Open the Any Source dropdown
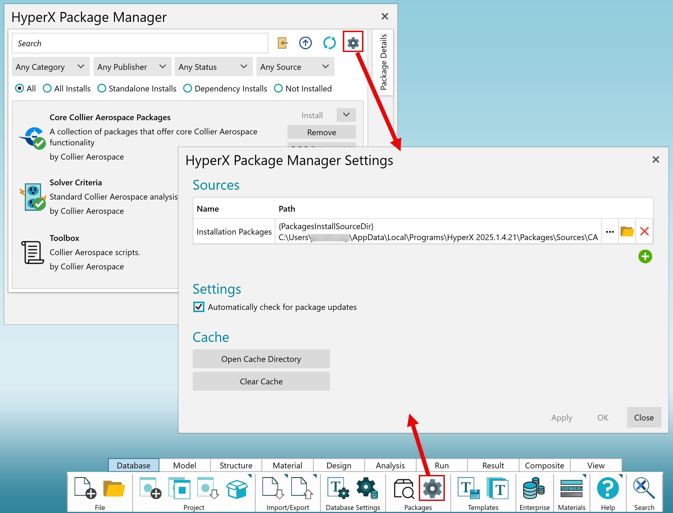Screen dimensions: 673x513 click(295, 67)
